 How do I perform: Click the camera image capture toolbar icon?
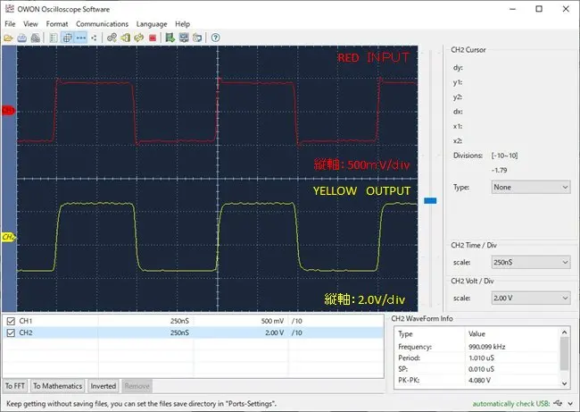pyautogui.click(x=197, y=38)
